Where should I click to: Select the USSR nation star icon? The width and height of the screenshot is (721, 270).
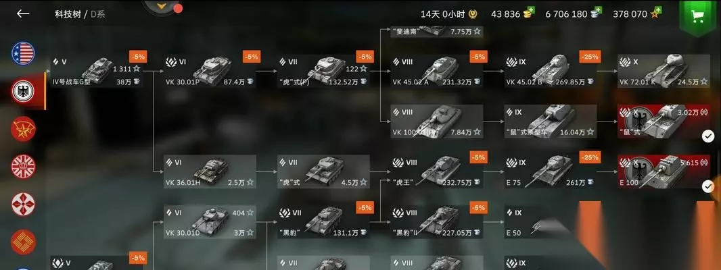(x=23, y=128)
